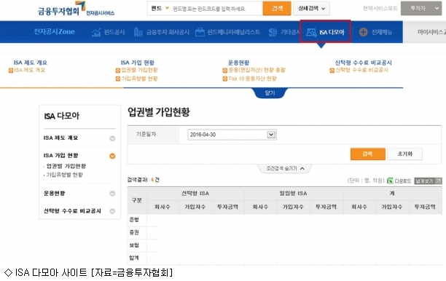Click 전자공시Zone in the navigation bar
Image resolution: width=446 pixels, height=281 pixels.
coord(55,31)
